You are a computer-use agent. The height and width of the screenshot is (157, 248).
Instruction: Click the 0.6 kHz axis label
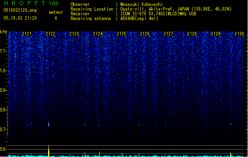(4, 149)
